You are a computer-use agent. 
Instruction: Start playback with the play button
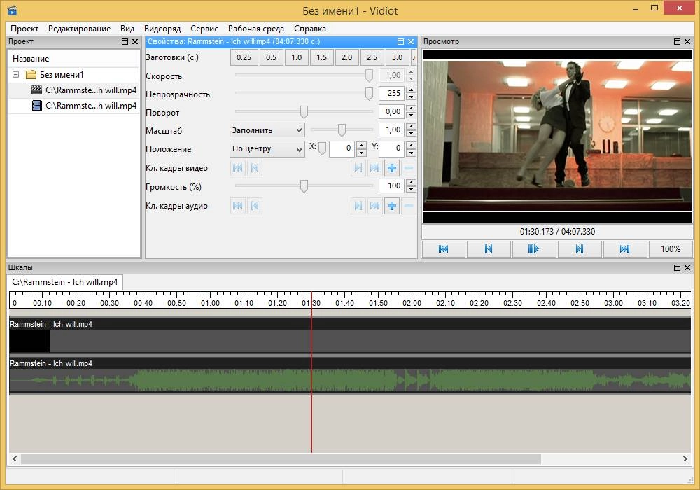tap(534, 249)
